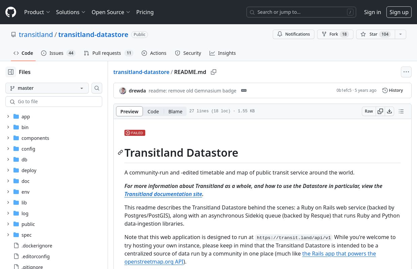Screen dimensions: 417x269
Task: Open the Product menu
Action: [37, 12]
